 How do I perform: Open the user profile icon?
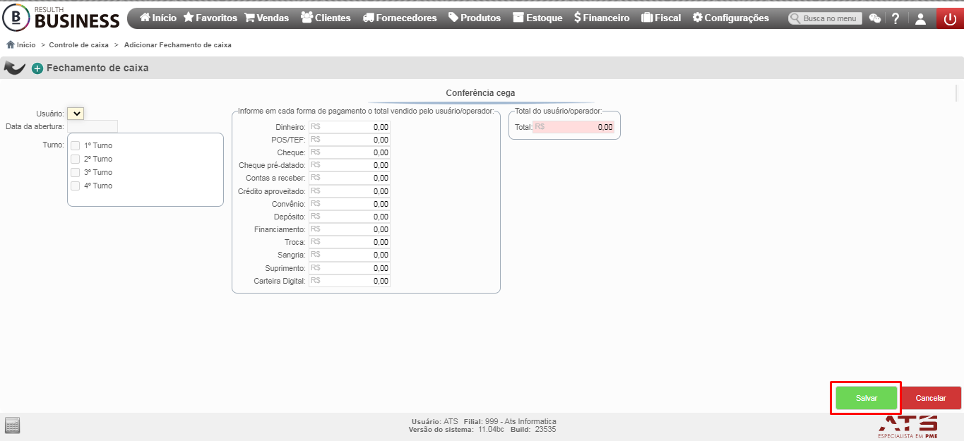tap(920, 19)
